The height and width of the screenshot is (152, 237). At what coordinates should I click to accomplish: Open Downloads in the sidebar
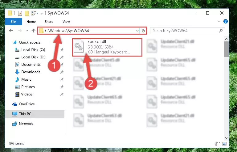coord(31,72)
